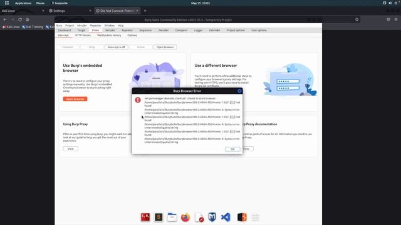Open the Burp menu
401x225 pixels.
59,26
